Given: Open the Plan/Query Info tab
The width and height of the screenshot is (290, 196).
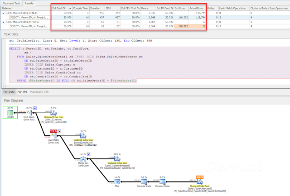Looking at the screenshot, I should (x=39, y=92).
